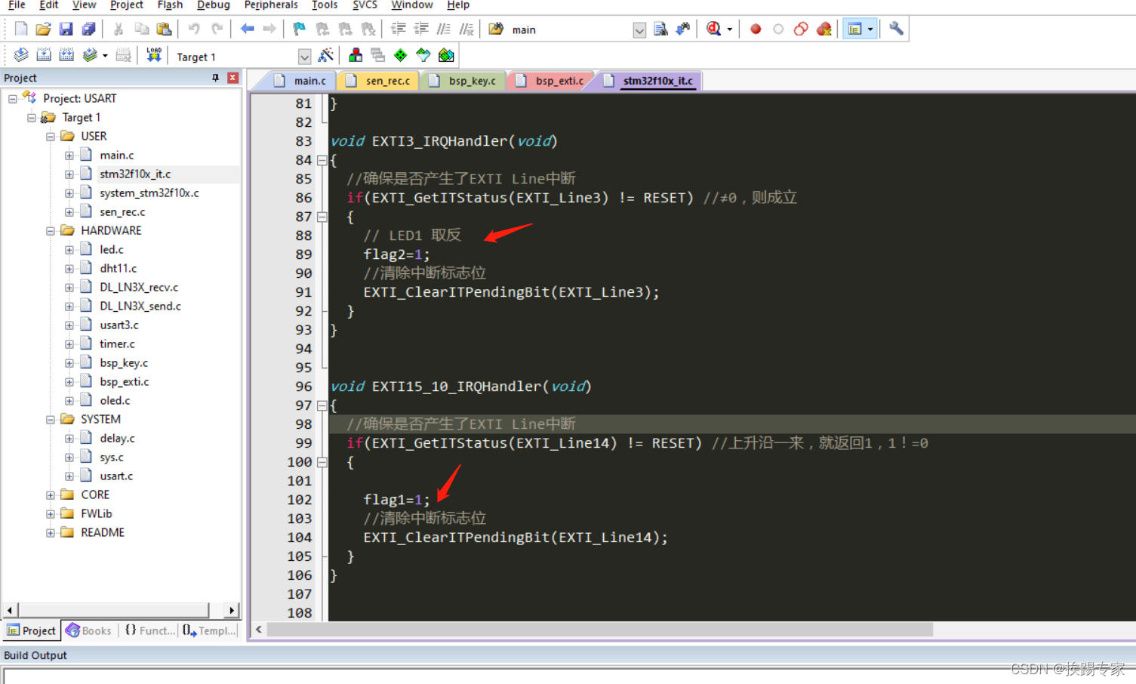This screenshot has height=684, width=1136.
Task: Switch to the sen_rec.c editor tab
Action: [380, 81]
